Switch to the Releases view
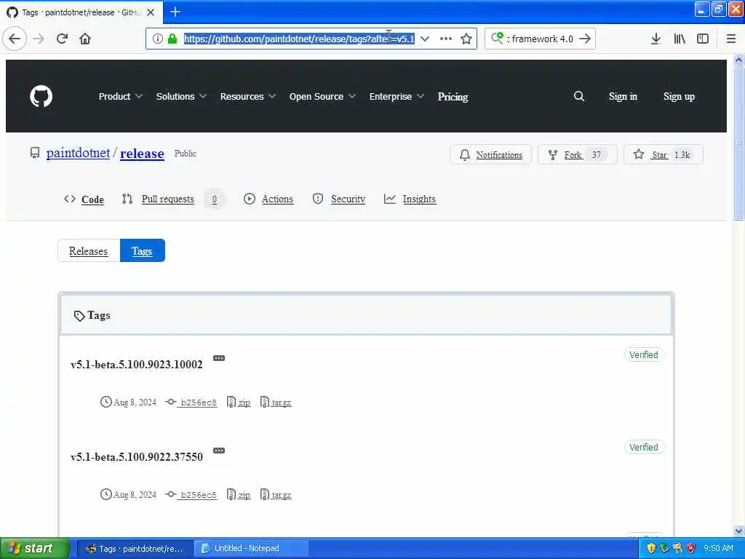 click(x=88, y=250)
